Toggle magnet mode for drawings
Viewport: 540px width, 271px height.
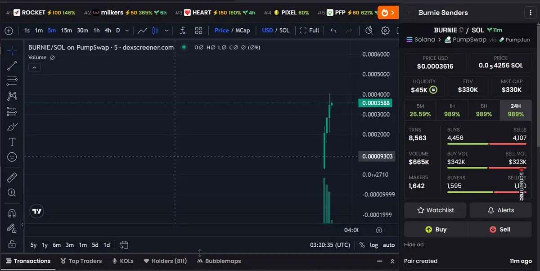point(12,213)
